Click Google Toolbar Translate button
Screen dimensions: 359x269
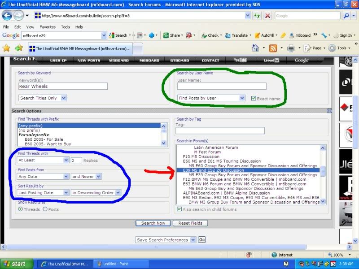[236, 35]
